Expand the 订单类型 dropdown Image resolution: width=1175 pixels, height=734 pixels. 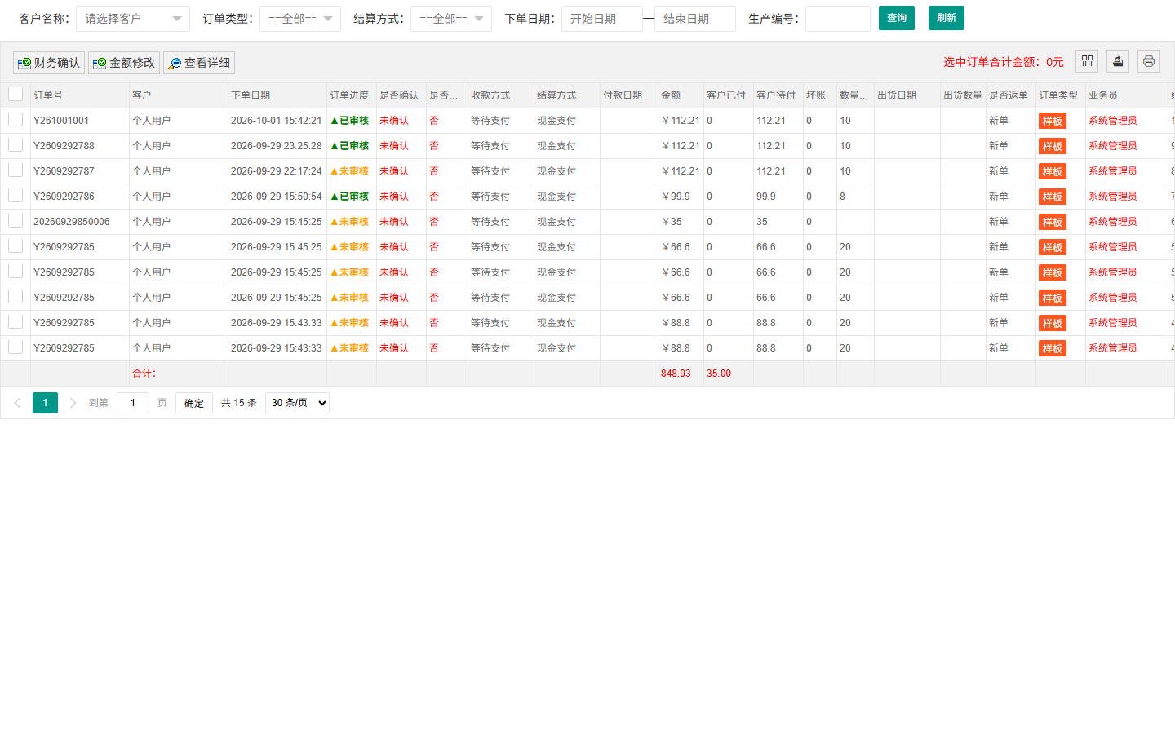[300, 19]
